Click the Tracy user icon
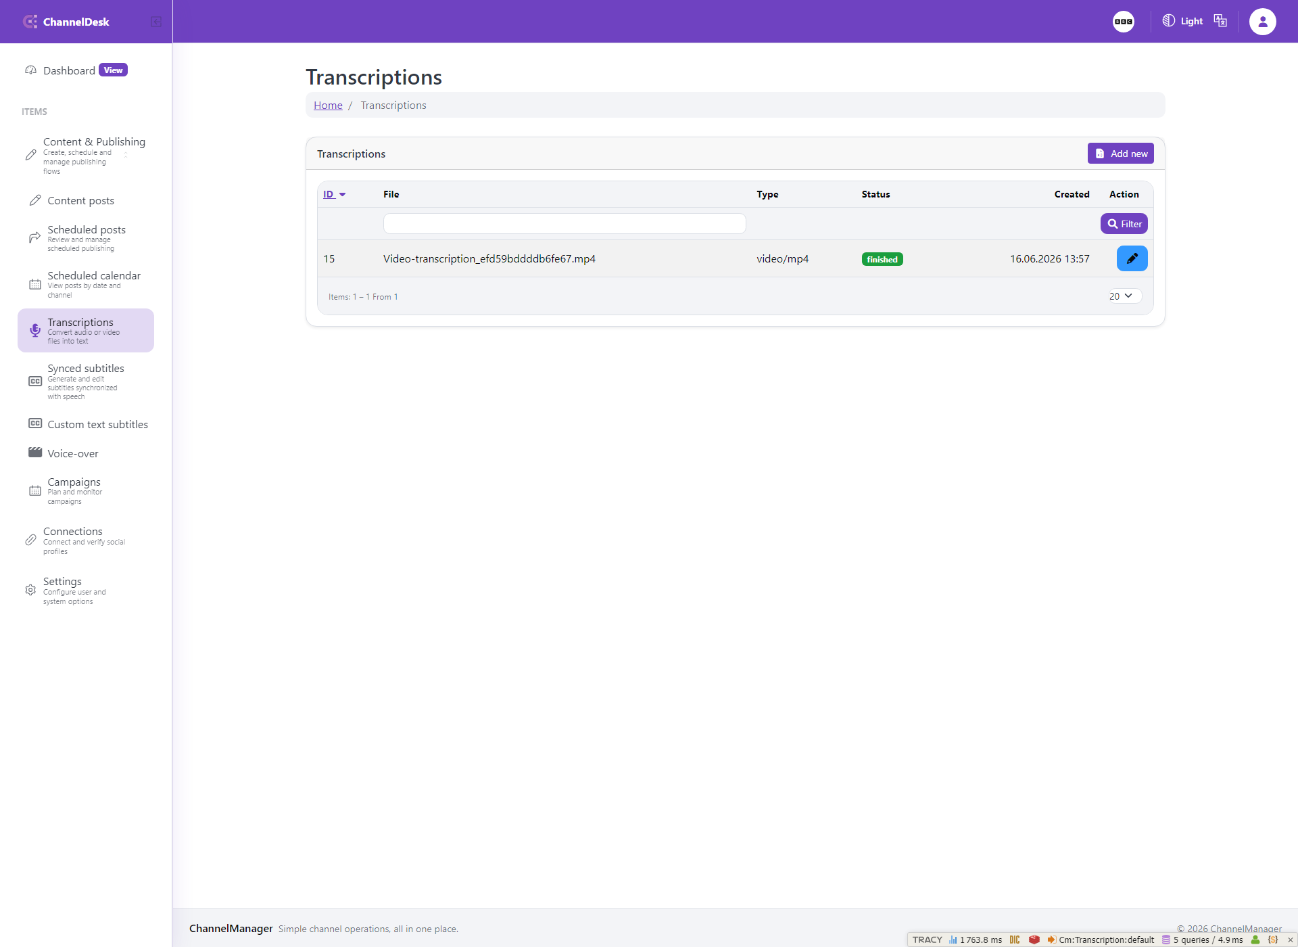1298x947 pixels. pyautogui.click(x=1255, y=940)
